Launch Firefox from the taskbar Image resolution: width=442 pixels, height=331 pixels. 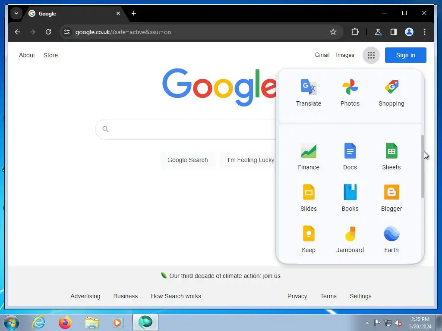click(x=65, y=322)
